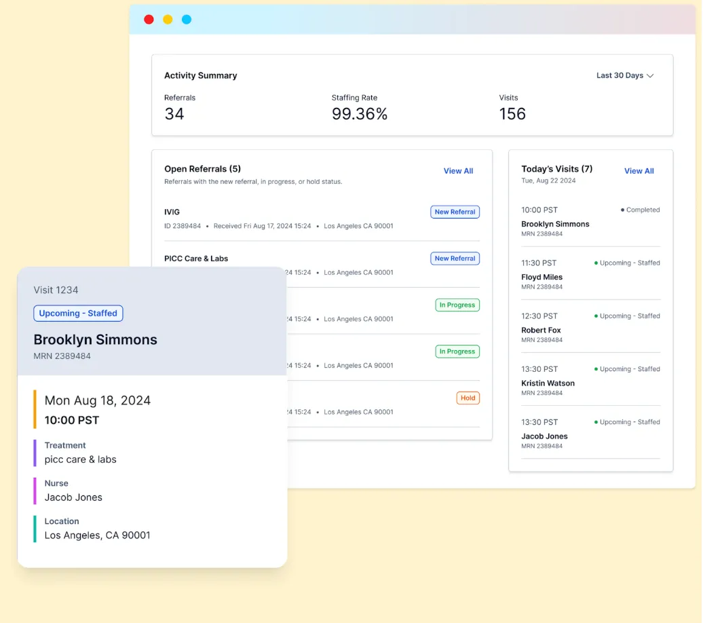Click the Hold status badge
703x623 pixels.
(x=468, y=398)
